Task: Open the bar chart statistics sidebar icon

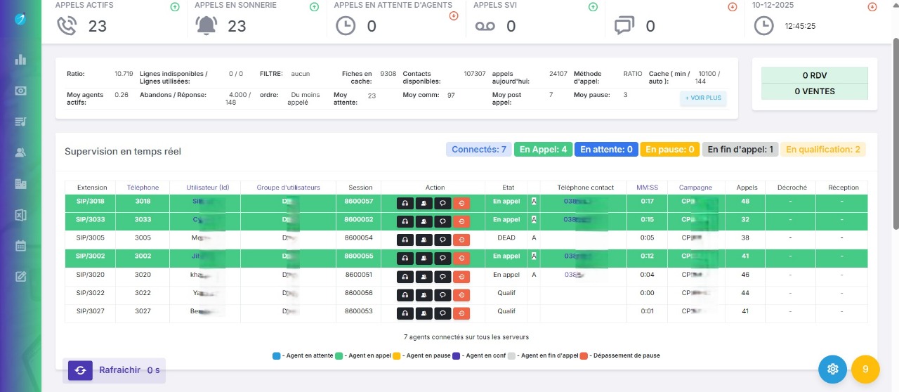Action: (20, 60)
